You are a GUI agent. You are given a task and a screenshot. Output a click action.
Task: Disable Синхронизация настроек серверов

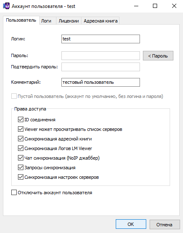(x=20, y=177)
